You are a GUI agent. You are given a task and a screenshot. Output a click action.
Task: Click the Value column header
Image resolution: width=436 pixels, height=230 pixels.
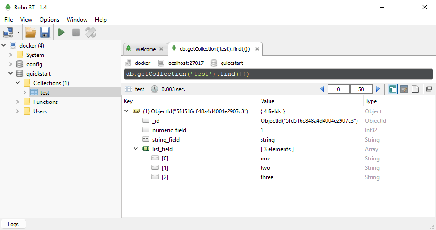(311, 101)
